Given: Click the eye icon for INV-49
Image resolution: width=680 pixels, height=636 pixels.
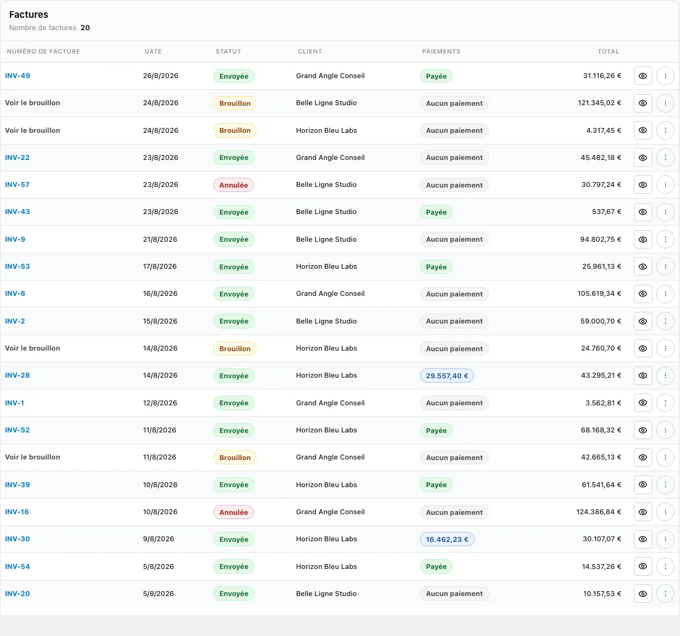Looking at the screenshot, I should point(642,76).
